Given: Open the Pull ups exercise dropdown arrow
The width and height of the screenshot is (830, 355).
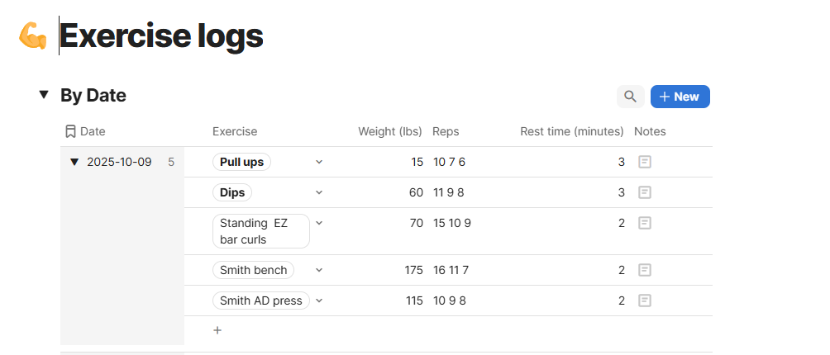Looking at the screenshot, I should tap(319, 162).
